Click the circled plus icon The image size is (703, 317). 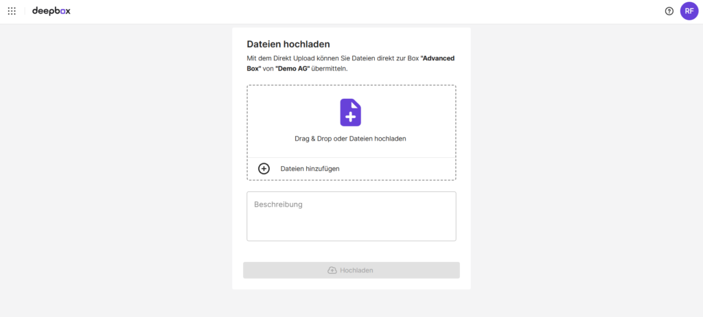coord(264,169)
